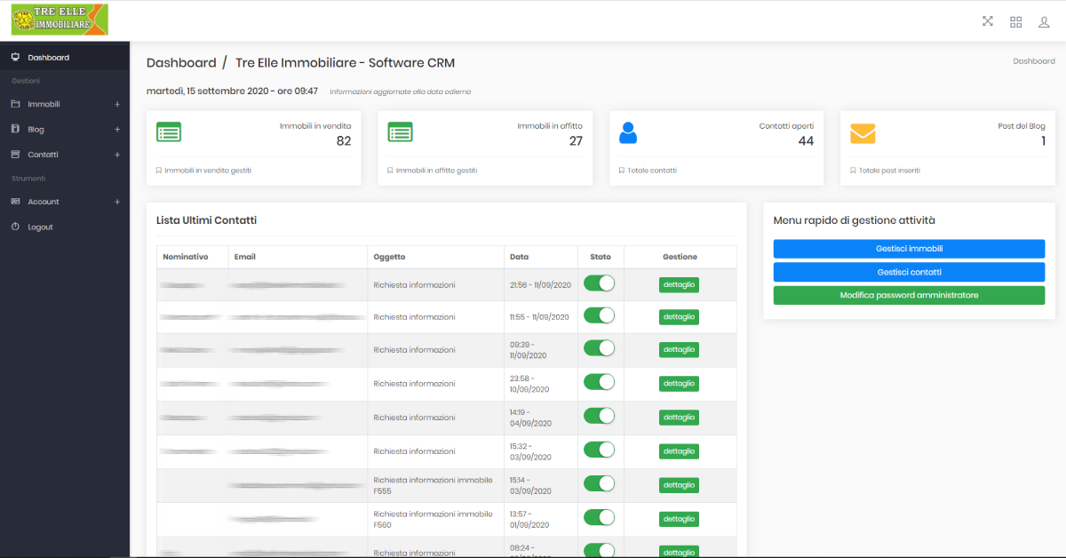Open dettaglio for contact dated 11:55 - 11/09/2020
Screen dimensions: 1066x558
[679, 317]
